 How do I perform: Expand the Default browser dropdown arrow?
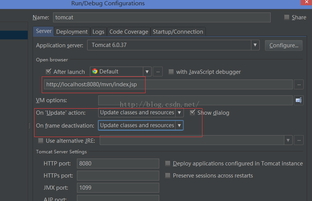tap(147, 72)
